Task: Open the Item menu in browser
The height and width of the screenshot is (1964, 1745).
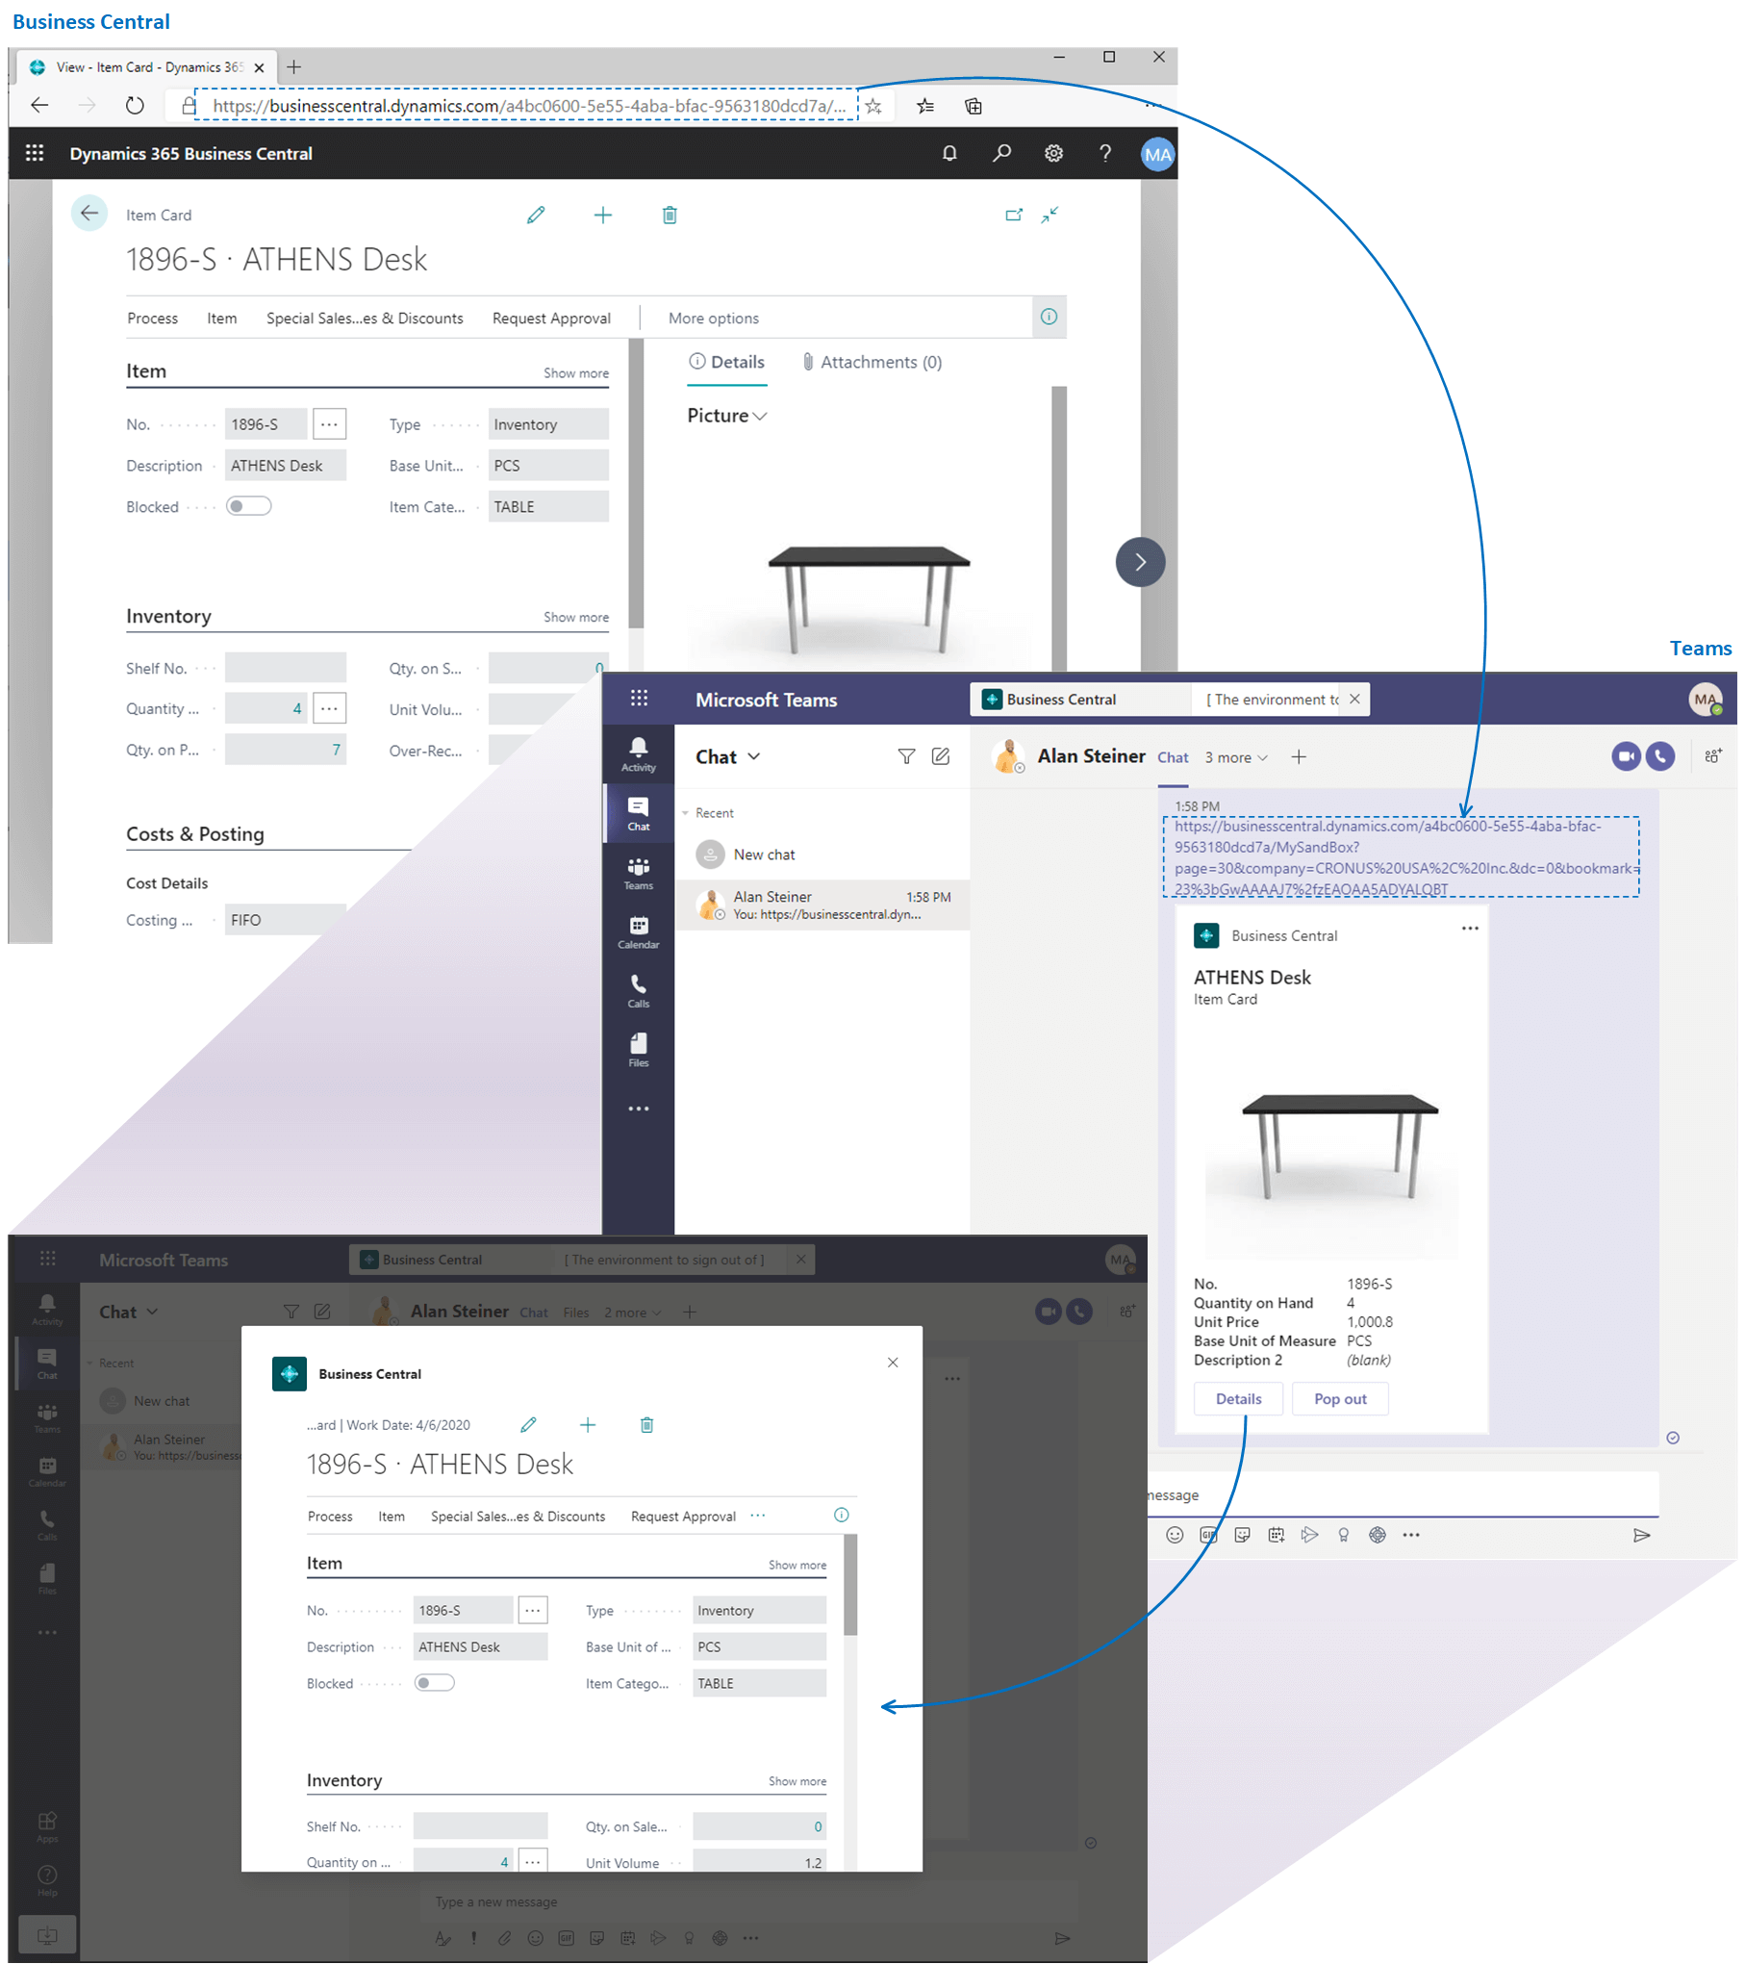Action: (222, 319)
